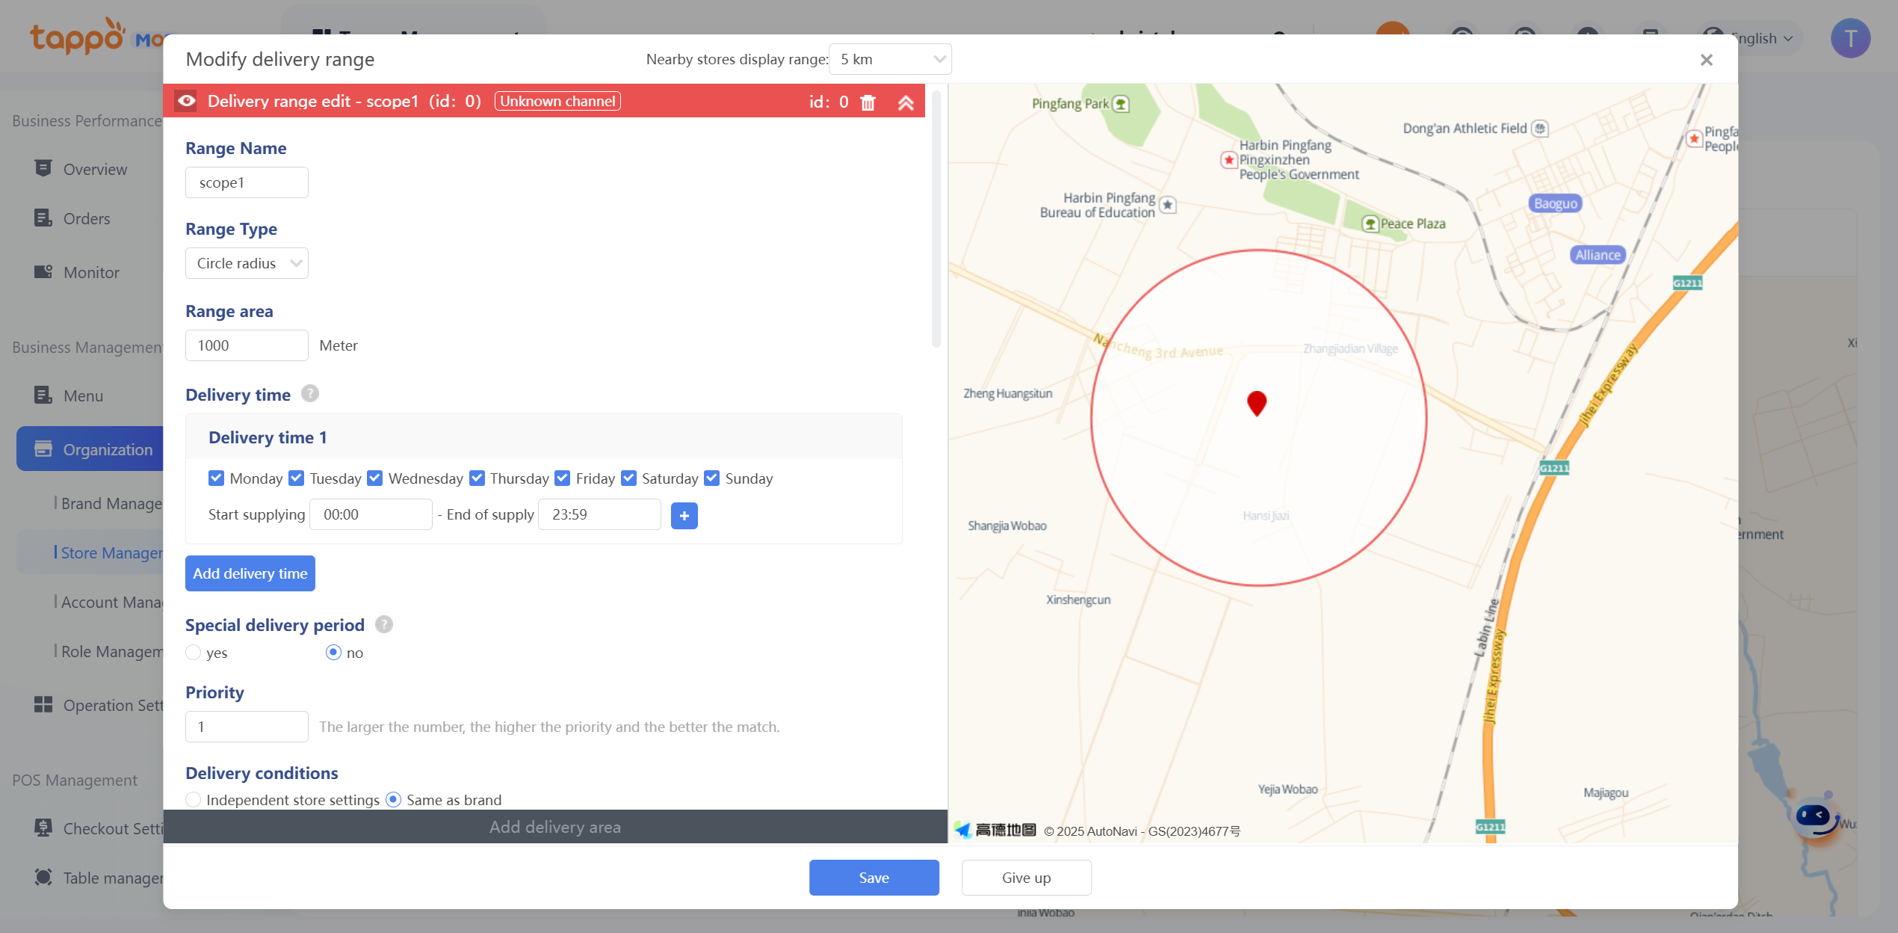Open the Orders menu in sidebar

click(x=86, y=219)
